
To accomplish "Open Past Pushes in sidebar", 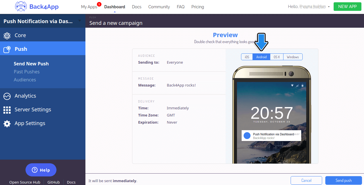I will pos(27,72).
